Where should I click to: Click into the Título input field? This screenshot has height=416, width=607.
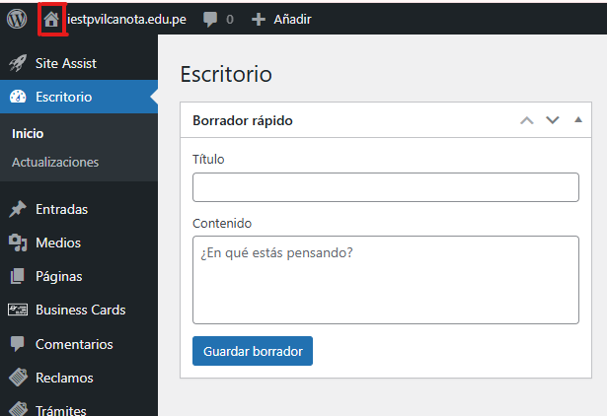(x=385, y=187)
